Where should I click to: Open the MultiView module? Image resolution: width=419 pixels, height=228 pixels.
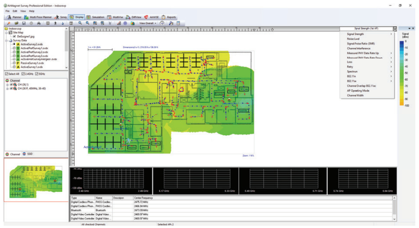(x=115, y=17)
